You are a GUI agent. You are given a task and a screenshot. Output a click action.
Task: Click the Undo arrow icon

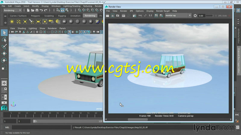[41, 10]
